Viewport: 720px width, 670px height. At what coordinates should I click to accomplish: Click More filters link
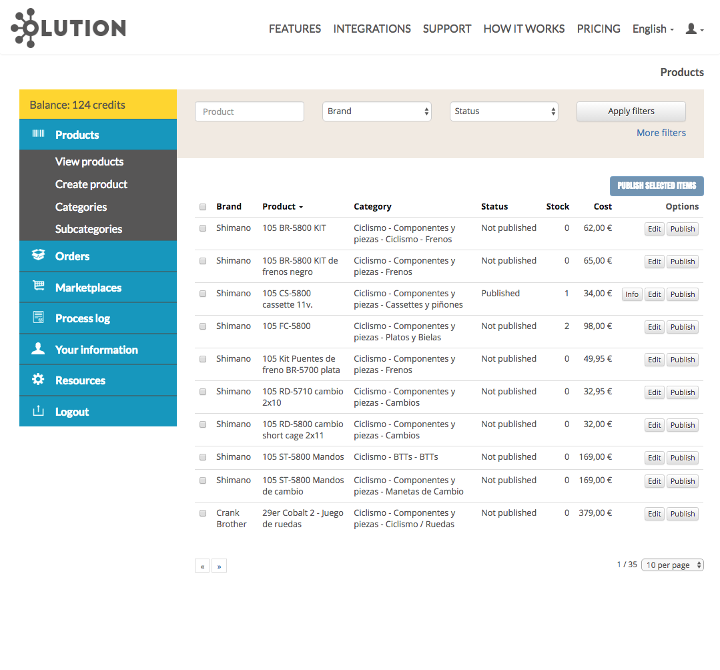pos(661,133)
